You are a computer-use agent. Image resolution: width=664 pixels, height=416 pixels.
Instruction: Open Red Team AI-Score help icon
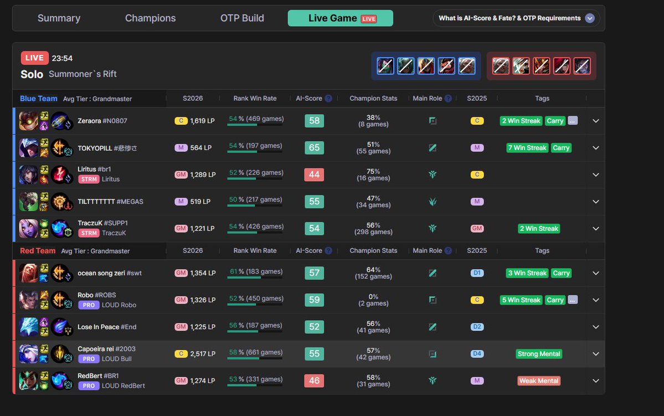click(x=328, y=250)
